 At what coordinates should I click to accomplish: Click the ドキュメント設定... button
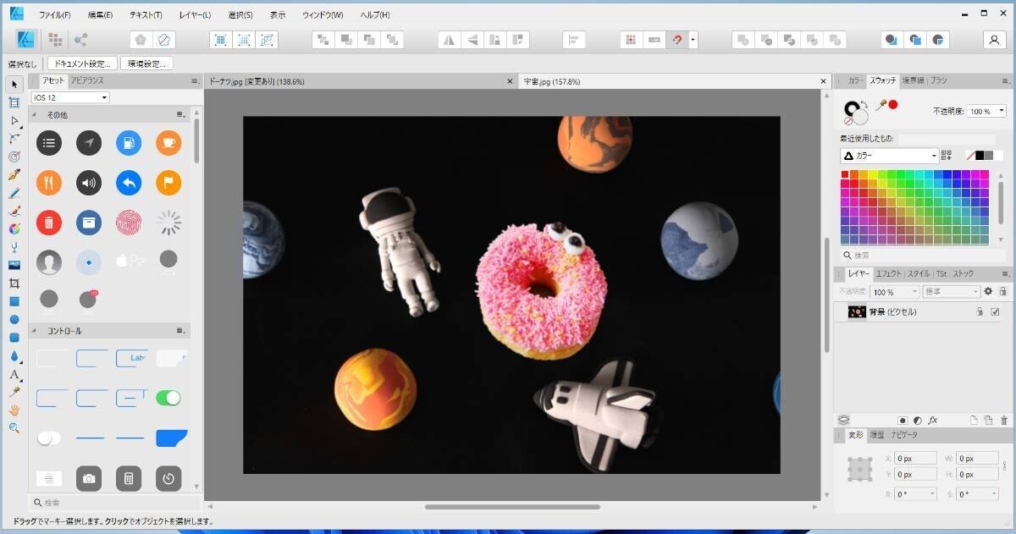point(82,63)
